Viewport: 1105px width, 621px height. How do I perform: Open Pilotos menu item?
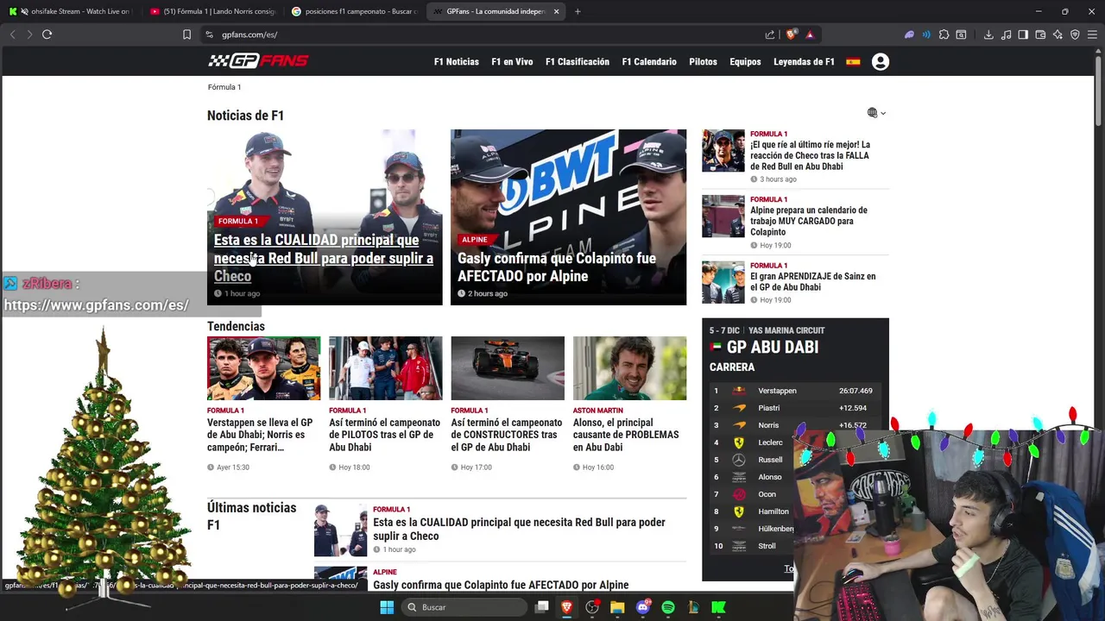tap(703, 62)
